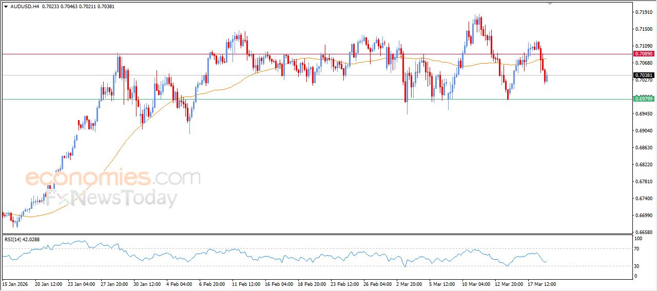Click the 16 Feb 04:00 date label

279,283
